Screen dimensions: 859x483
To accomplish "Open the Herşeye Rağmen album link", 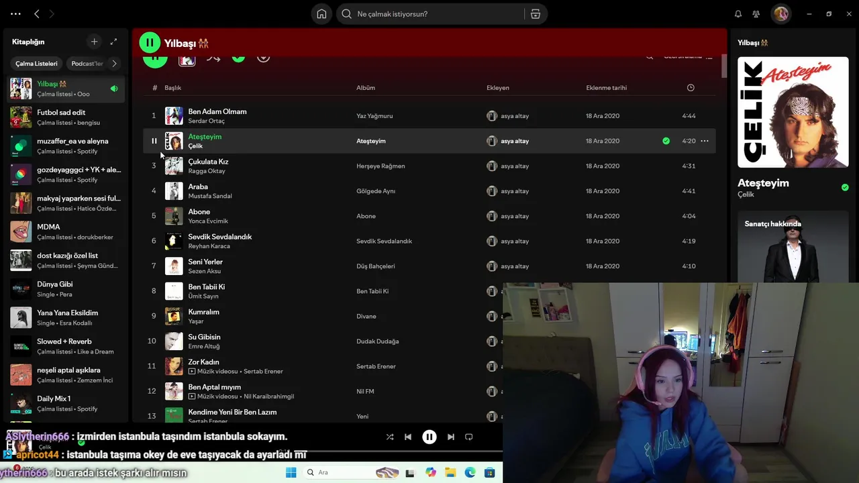I will [381, 166].
